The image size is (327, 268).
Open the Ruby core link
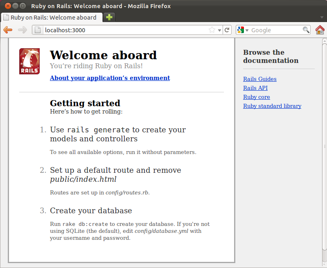[257, 97]
